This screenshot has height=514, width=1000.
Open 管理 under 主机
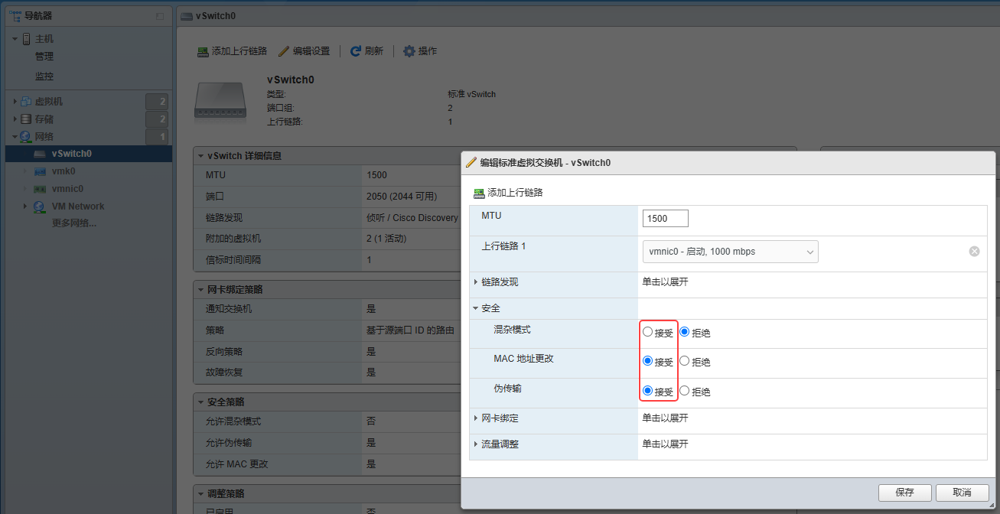(x=44, y=57)
